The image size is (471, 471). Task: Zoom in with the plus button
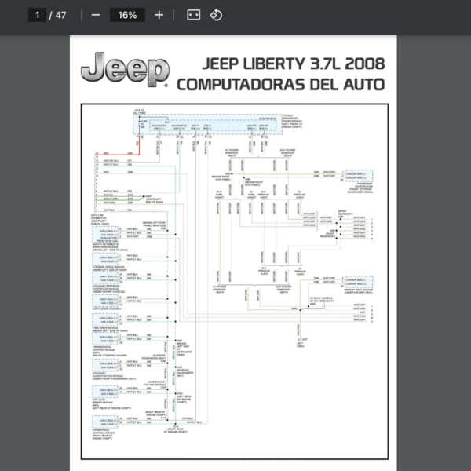159,15
